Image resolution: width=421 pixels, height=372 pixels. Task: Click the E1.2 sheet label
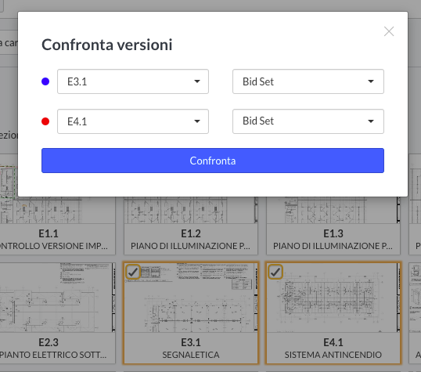tap(191, 233)
